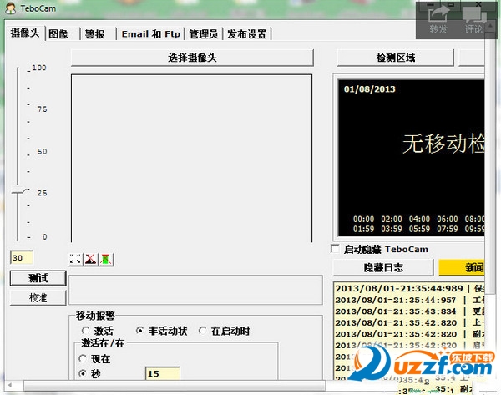Switch to the 摄像头 tab
The height and width of the screenshot is (395, 501).
(x=24, y=33)
